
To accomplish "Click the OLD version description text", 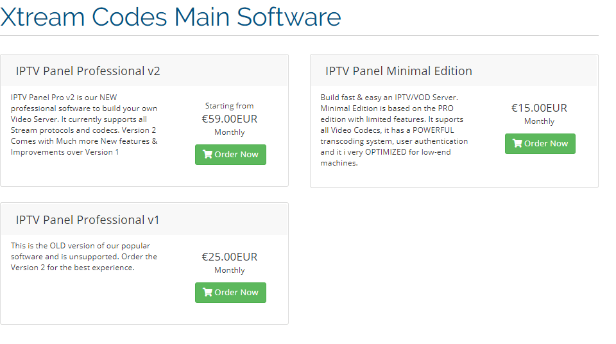I will pyautogui.click(x=84, y=256).
